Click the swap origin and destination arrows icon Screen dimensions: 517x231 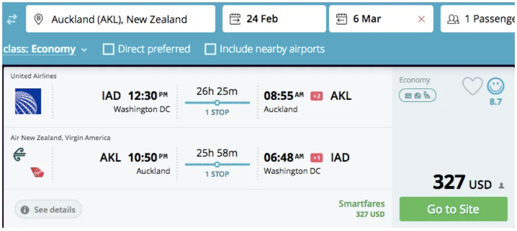coord(12,19)
